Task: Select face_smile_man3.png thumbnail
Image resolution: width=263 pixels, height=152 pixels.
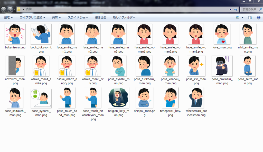Action: pos(118,34)
